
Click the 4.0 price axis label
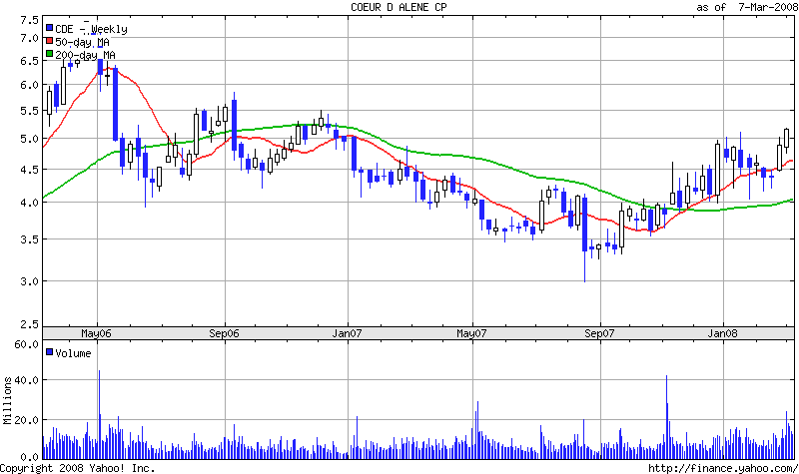pyautogui.click(x=29, y=203)
